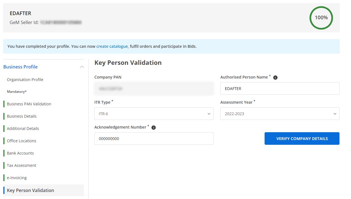This screenshot has height=199, width=351.
Task: Open the ITR Type dropdown
Action: click(x=154, y=114)
